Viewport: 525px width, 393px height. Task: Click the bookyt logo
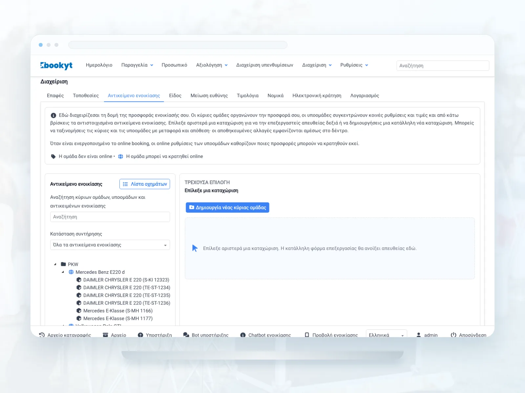(x=56, y=65)
